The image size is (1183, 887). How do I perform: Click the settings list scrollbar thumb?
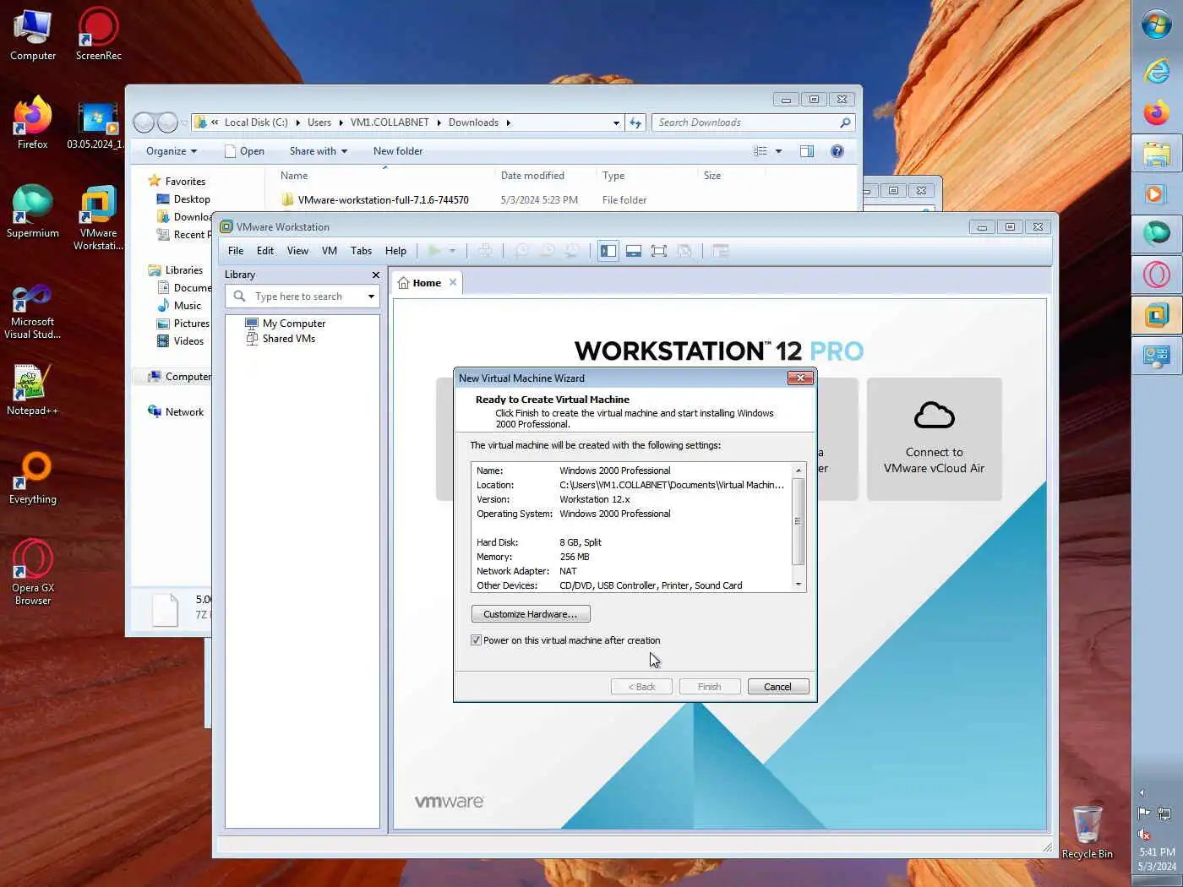point(799,520)
